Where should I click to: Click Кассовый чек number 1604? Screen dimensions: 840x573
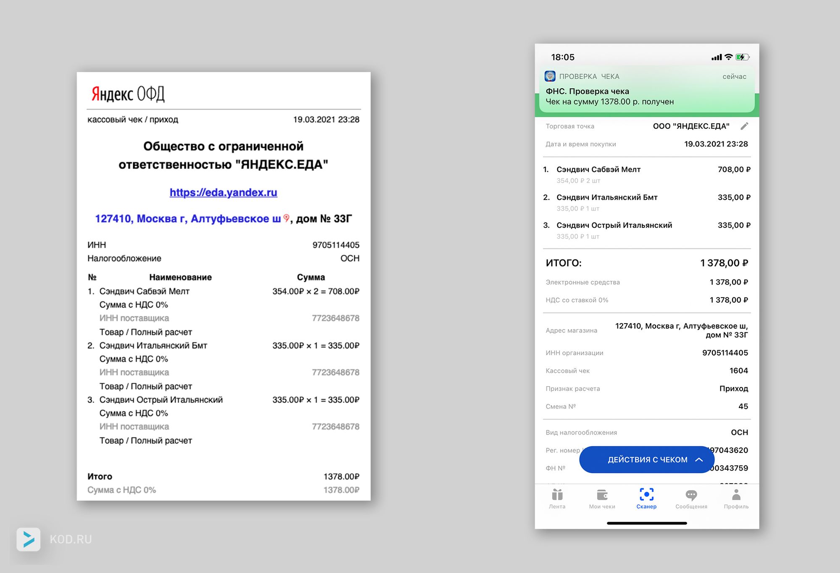739,371
